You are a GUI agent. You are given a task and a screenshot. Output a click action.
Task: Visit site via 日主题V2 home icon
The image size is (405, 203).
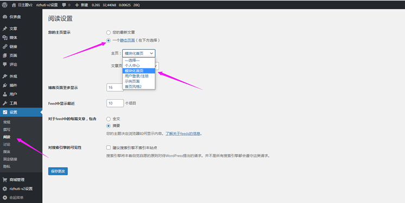pos(14,5)
